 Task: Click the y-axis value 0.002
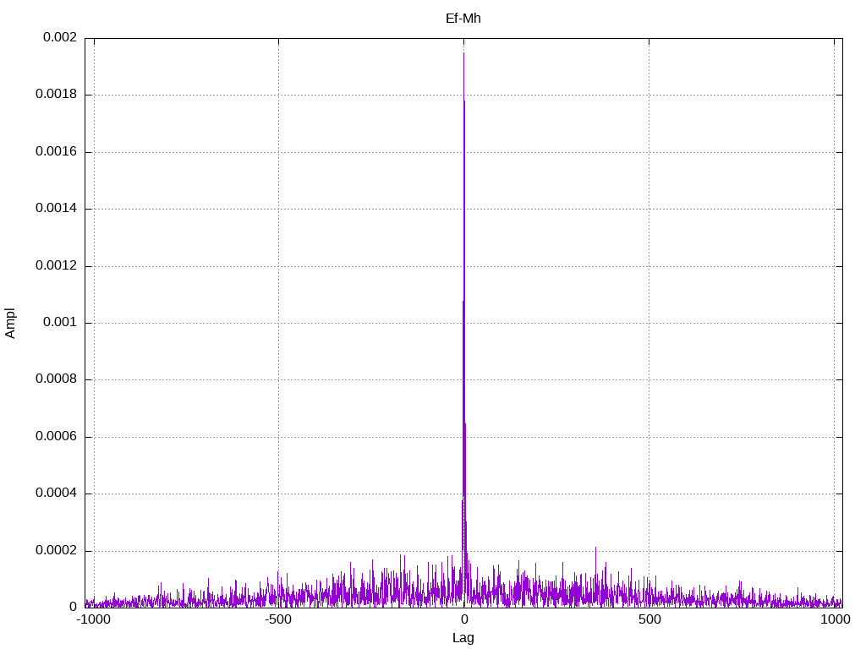pyautogui.click(x=60, y=37)
